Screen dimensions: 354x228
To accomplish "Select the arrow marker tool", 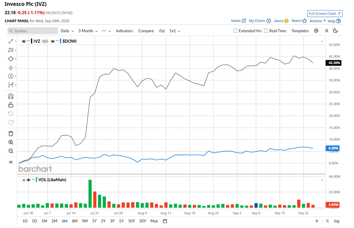I will click(x=11, y=68).
